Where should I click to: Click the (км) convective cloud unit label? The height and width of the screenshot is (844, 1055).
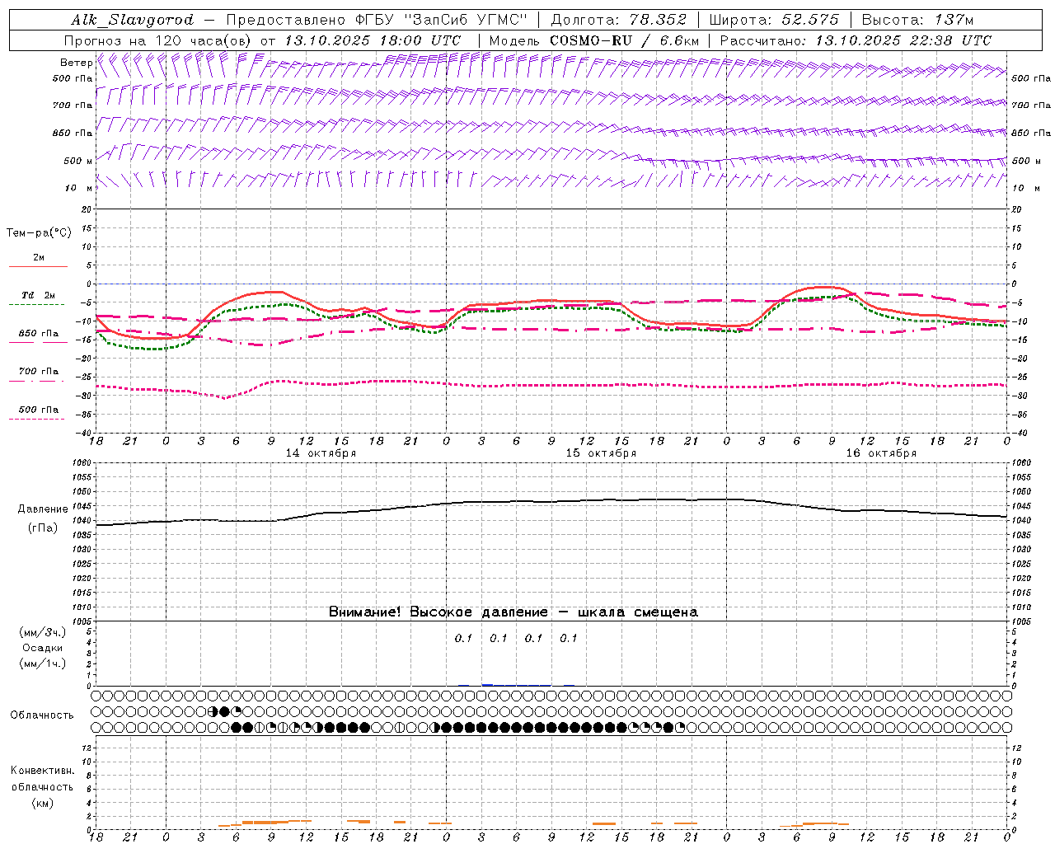coord(42,803)
